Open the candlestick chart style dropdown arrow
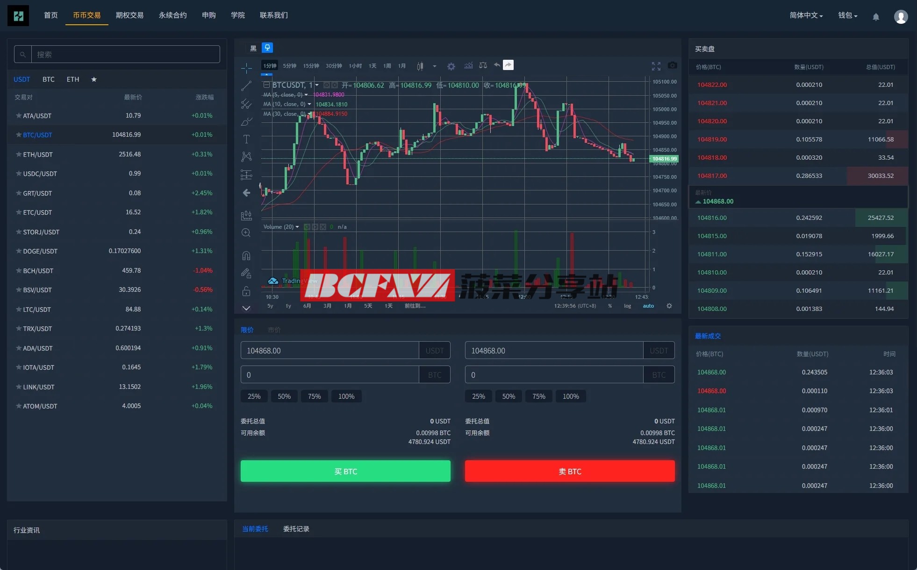Image resolution: width=917 pixels, height=570 pixels. tap(435, 66)
